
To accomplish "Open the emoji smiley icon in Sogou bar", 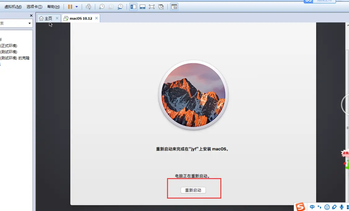I will 327,207.
